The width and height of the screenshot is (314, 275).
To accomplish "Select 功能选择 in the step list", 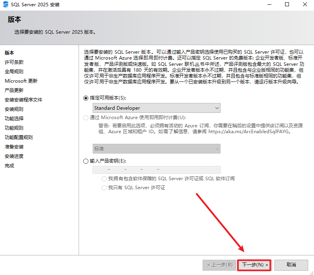I will (14, 118).
